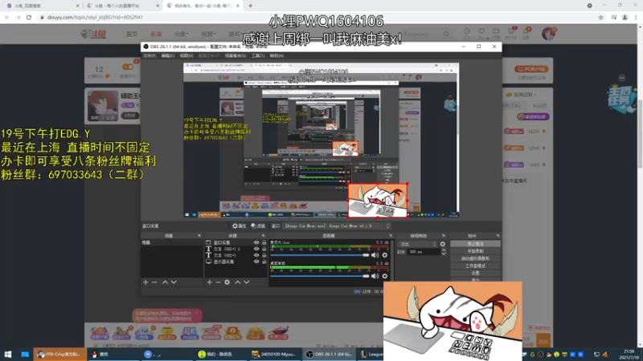Open the scene transition type dropdown
This screenshot has width=643, height=361.
[x=417, y=244]
